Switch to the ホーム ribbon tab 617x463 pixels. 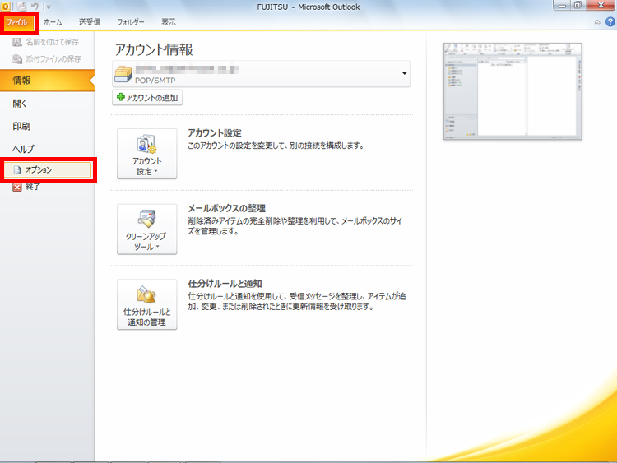click(x=53, y=22)
